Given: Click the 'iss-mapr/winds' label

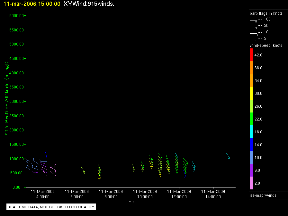Looking at the screenshot, I should [263, 195].
